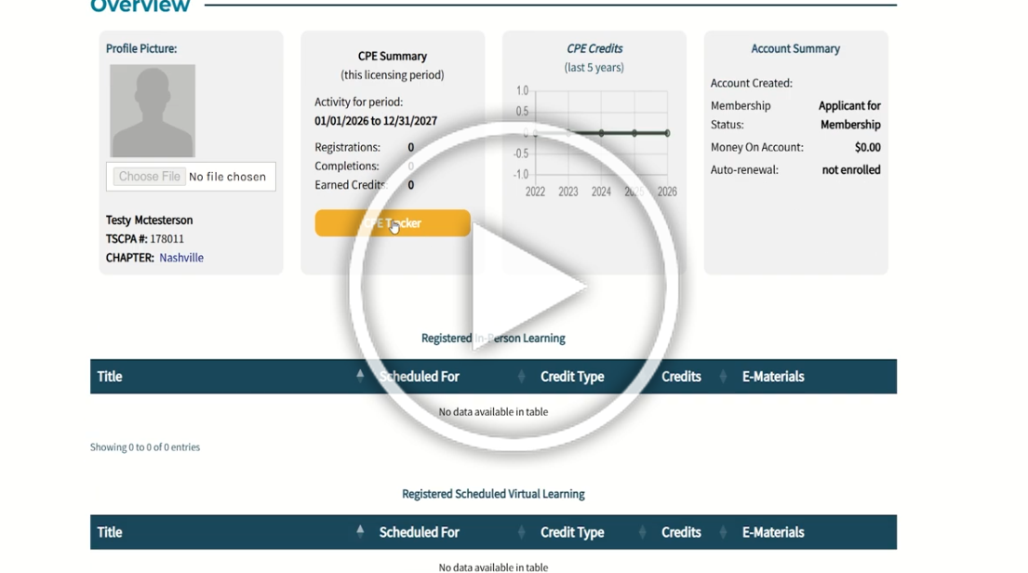Click Title sort arrow in In-Person Learning table

pyautogui.click(x=360, y=376)
